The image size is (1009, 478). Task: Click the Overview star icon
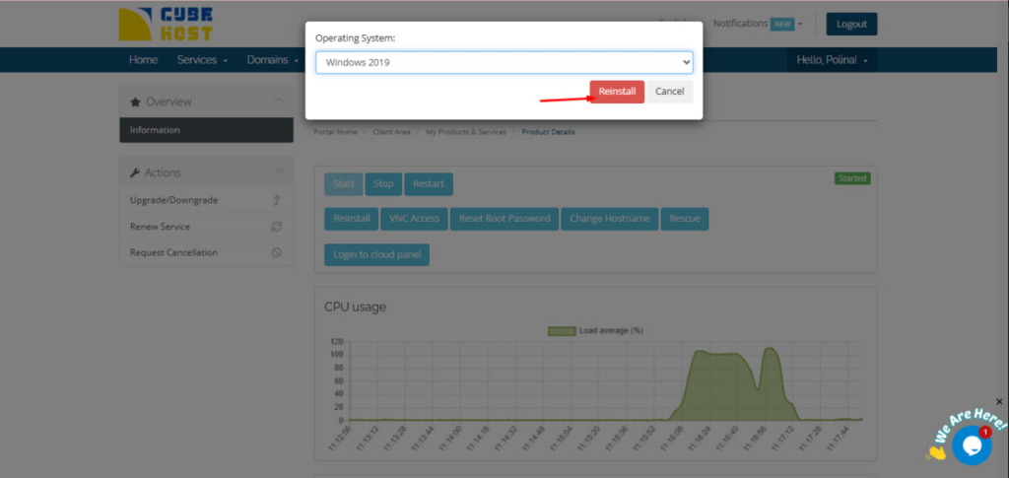pyautogui.click(x=135, y=102)
